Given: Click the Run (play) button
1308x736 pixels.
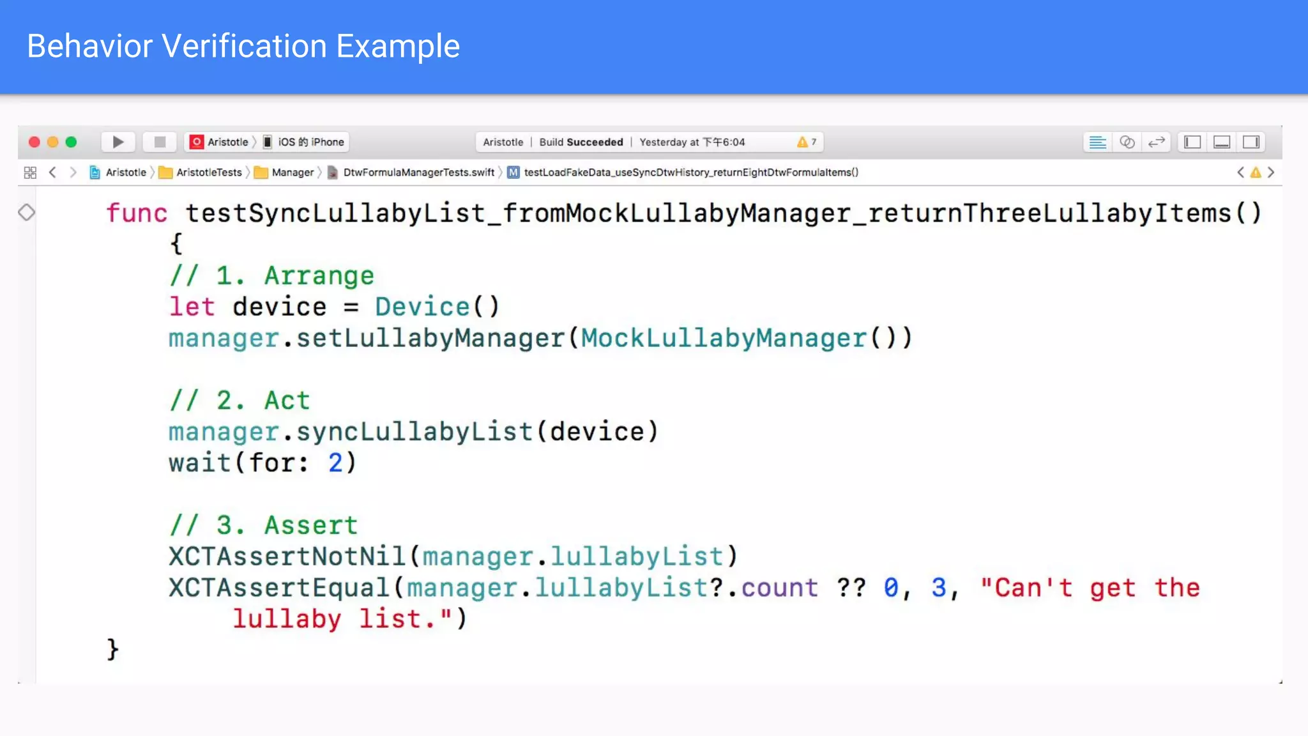Looking at the screenshot, I should click(x=118, y=142).
